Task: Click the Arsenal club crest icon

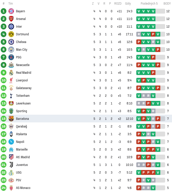Action: click(x=11, y=19)
